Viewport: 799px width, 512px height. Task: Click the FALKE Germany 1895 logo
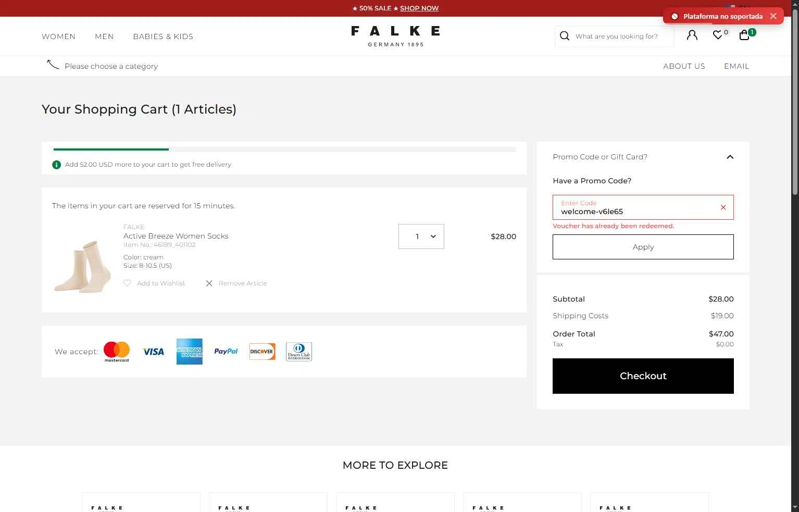point(395,36)
